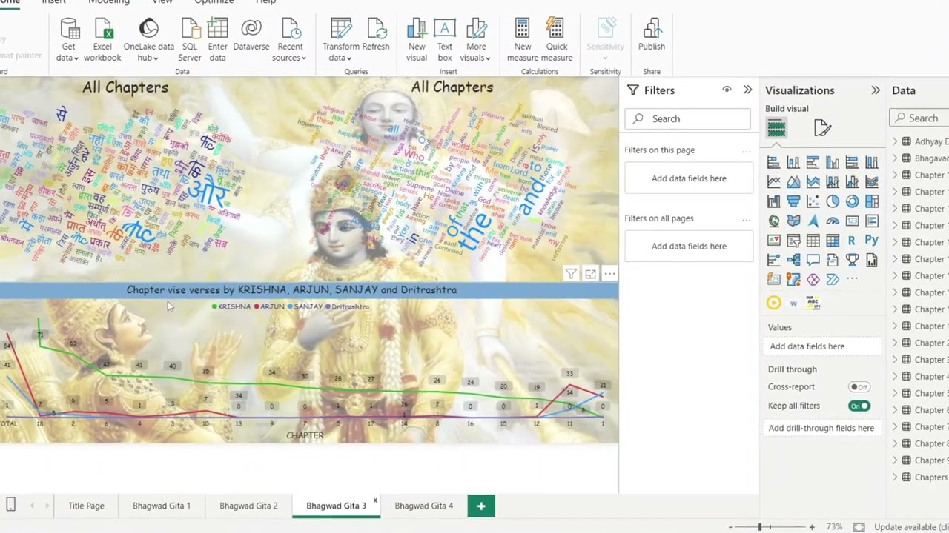
Task: Choose the matrix visual icon
Action: 833,241
